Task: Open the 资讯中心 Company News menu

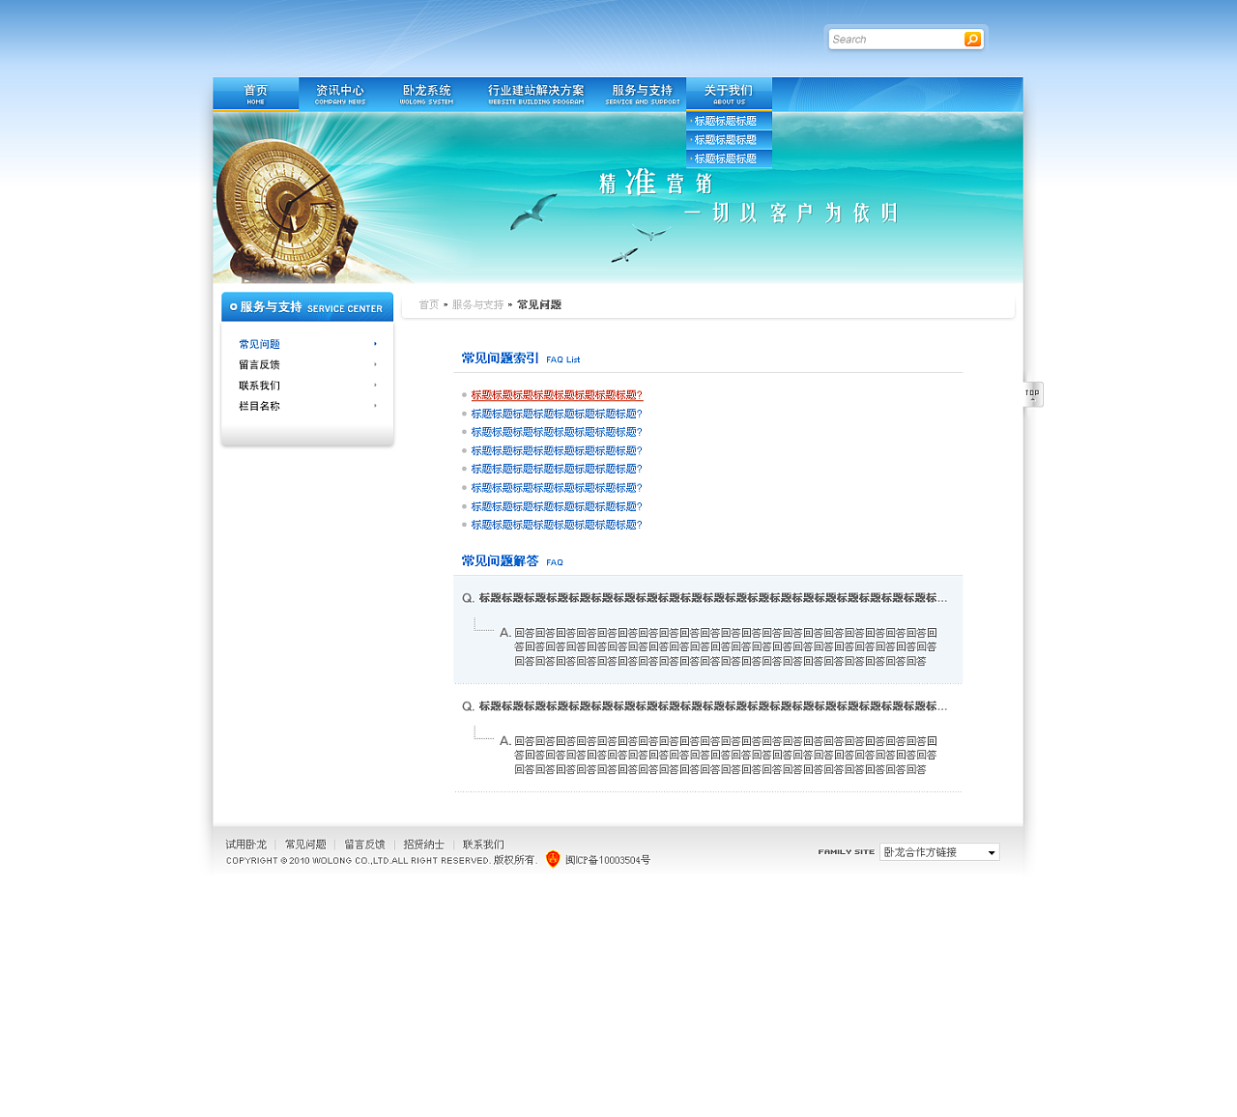Action: [x=340, y=95]
